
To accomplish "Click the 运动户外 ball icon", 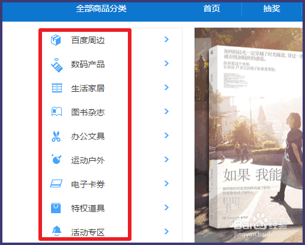I will tap(56, 159).
